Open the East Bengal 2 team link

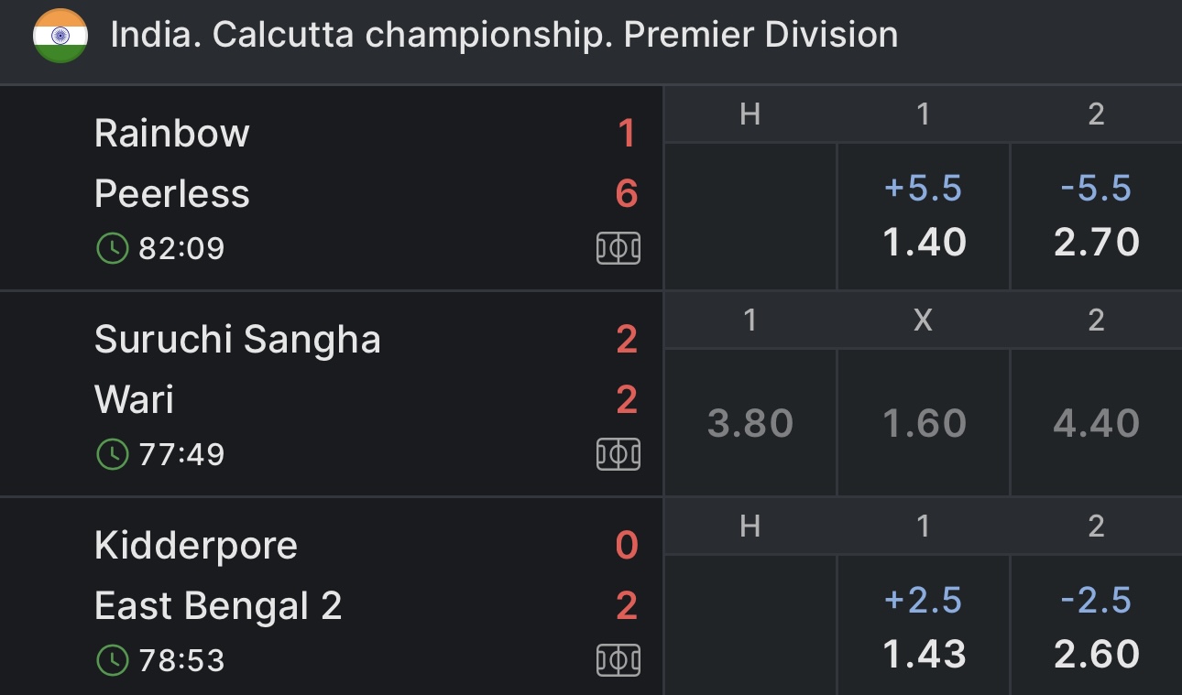(218, 606)
